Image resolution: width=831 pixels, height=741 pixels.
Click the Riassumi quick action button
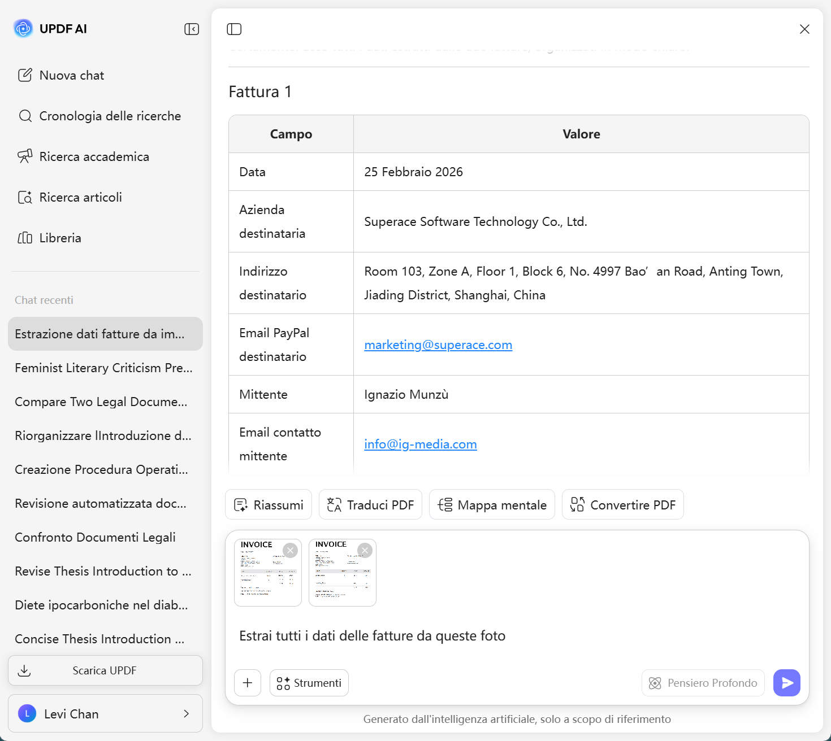269,504
